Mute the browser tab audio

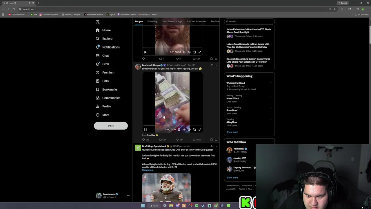(29, 3)
